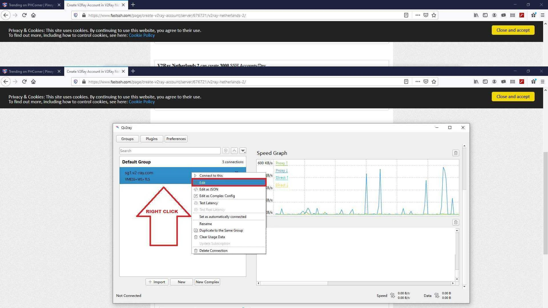Select Set as automatically connected
The image size is (548, 308).
point(229,217)
